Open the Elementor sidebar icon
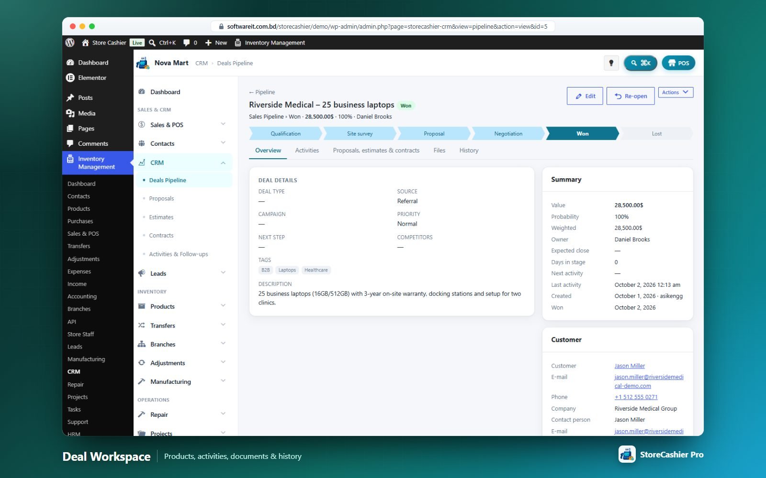Viewport: 766px width, 478px height. tap(70, 77)
